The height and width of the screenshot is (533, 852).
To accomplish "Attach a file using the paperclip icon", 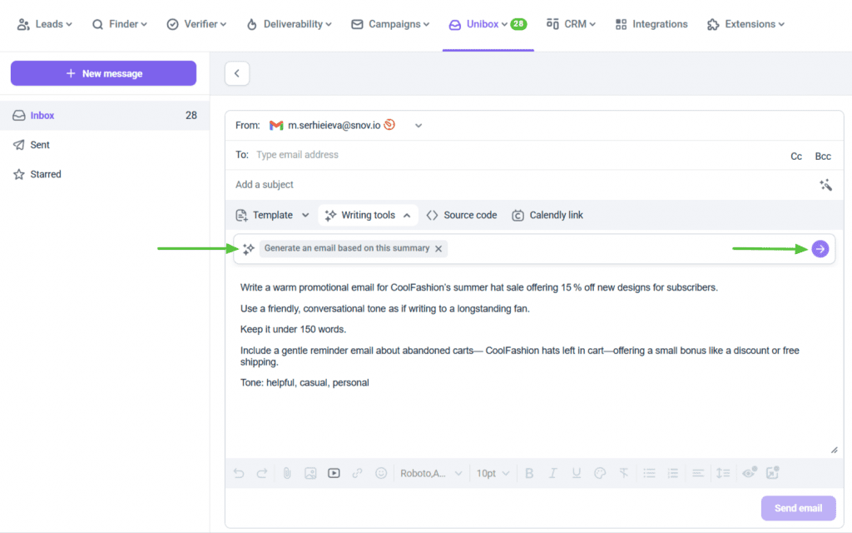I will (287, 473).
